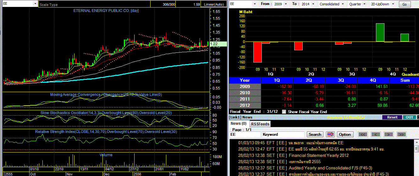
Task: Click the 1Q column header
Action: click(x=277, y=80)
